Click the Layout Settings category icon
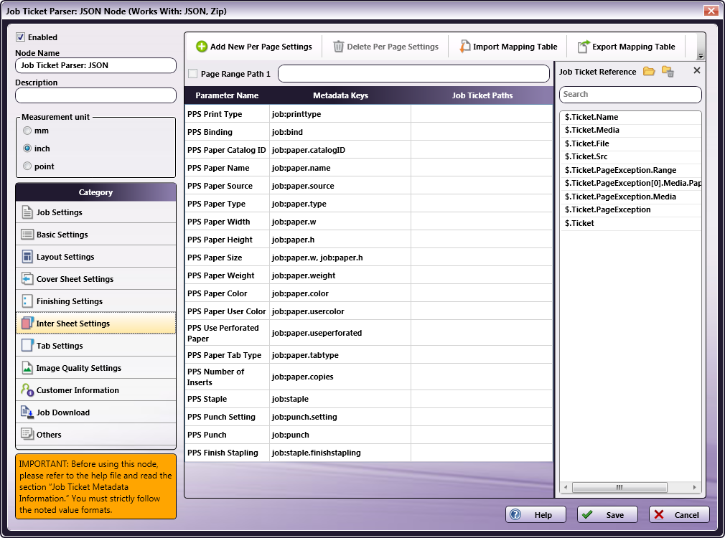This screenshot has width=725, height=538. tap(27, 257)
